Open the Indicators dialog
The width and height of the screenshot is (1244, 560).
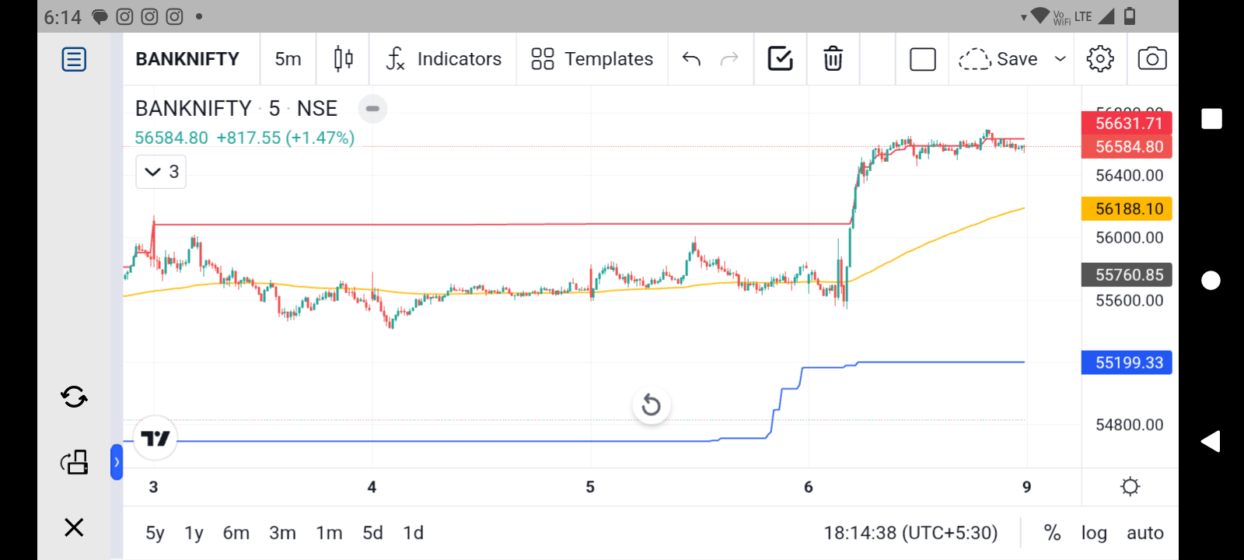point(444,59)
